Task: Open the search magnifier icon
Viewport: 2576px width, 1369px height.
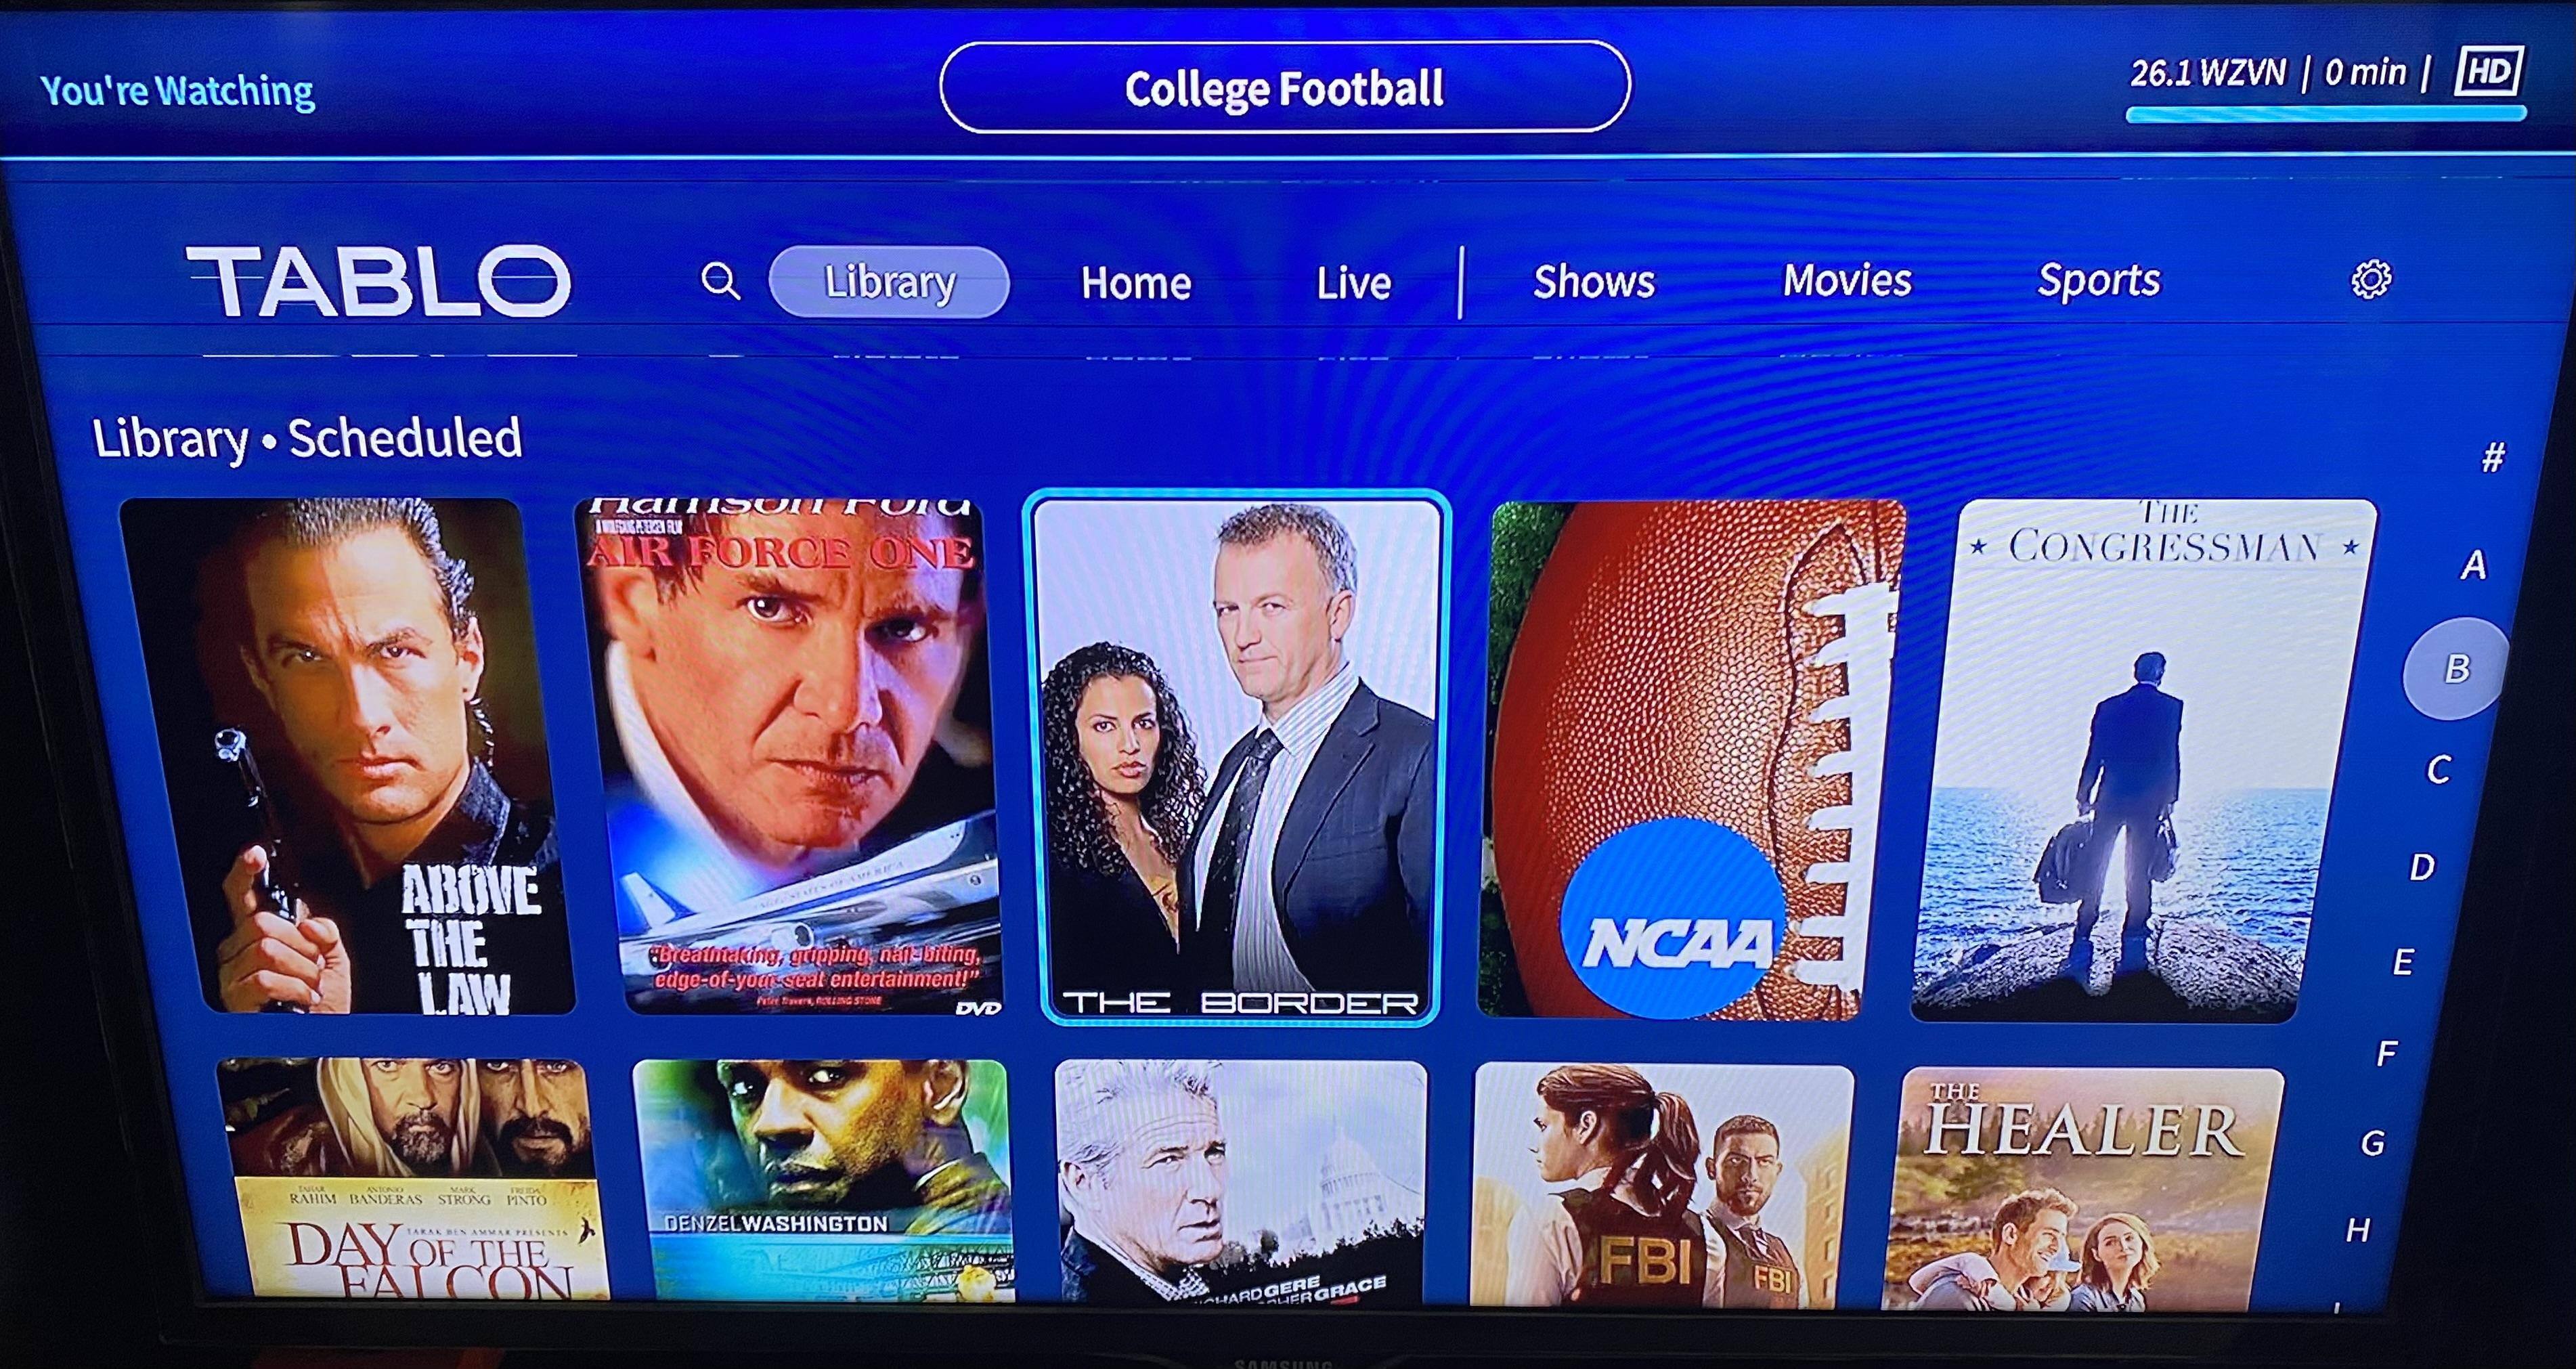Action: [720, 282]
